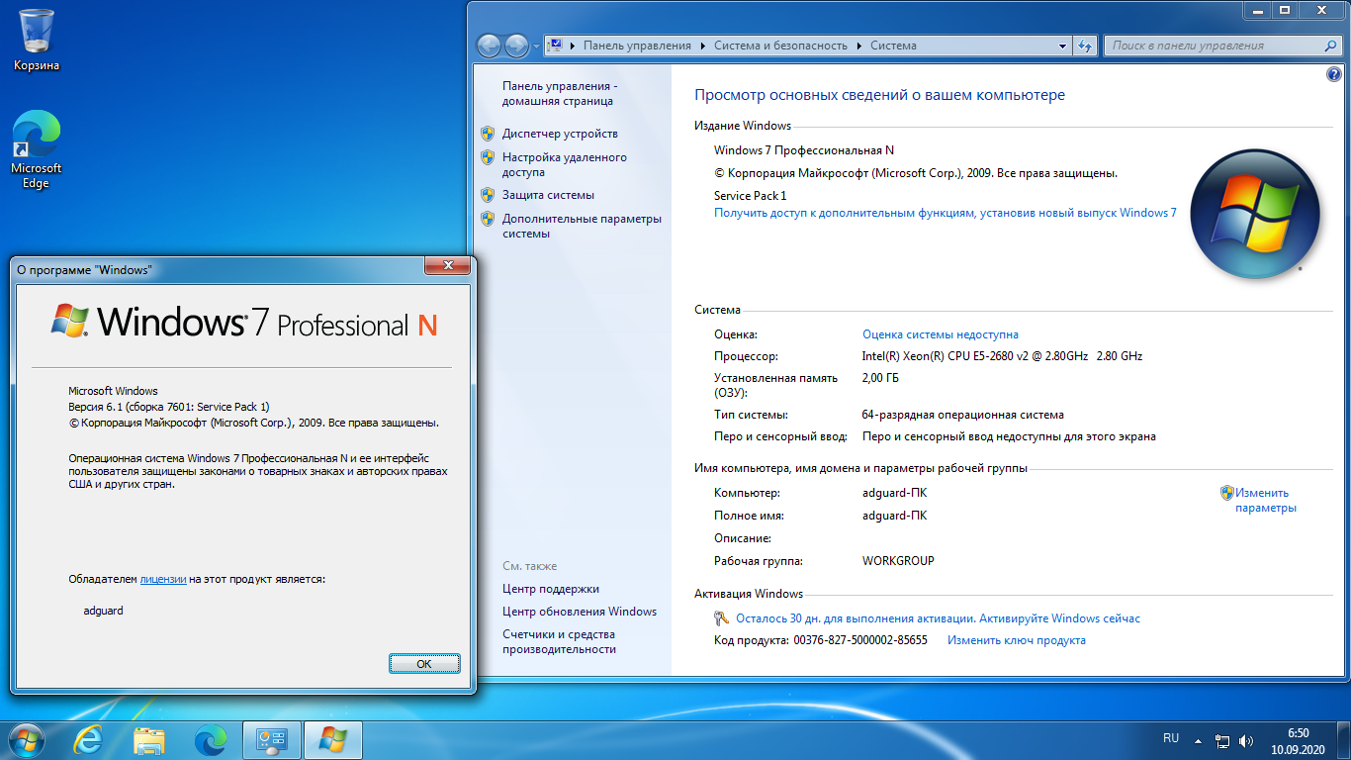Open Центр обновления Windows link
1351x760 pixels.
[580, 612]
